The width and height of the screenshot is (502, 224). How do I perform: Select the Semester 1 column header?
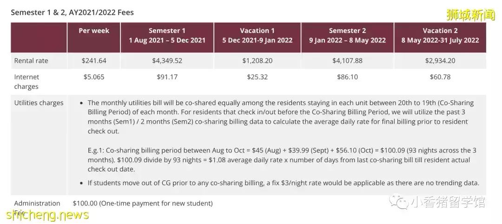(167, 35)
